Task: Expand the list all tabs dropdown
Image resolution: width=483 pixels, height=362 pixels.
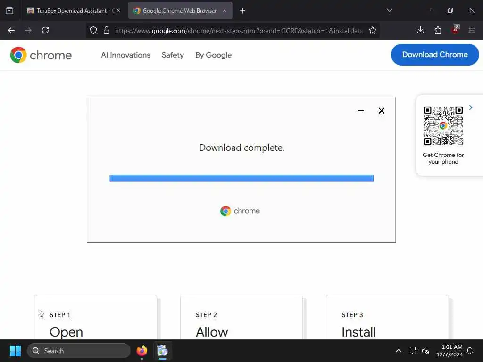Action: point(389,10)
